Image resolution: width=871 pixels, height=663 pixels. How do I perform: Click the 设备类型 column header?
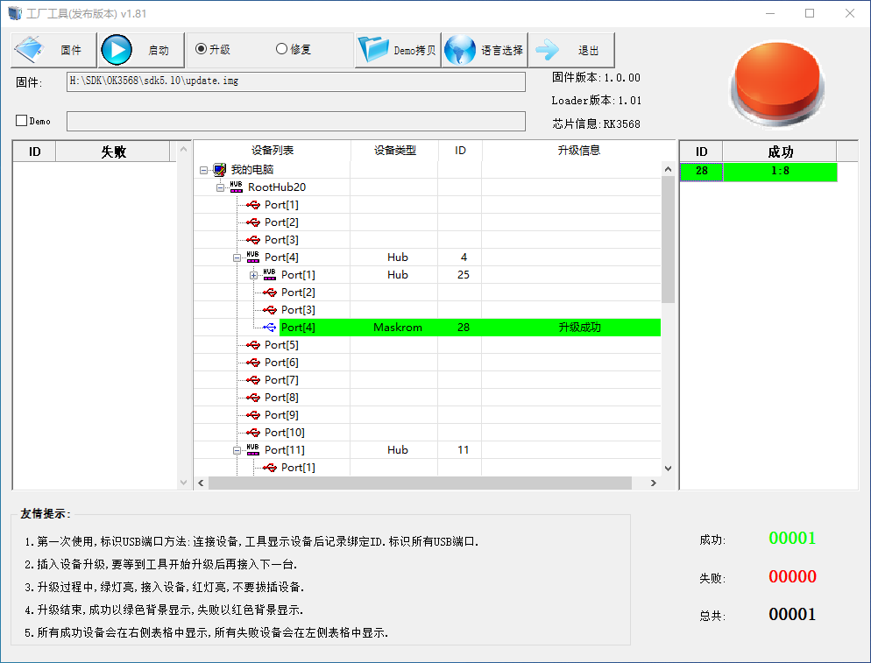pyautogui.click(x=394, y=151)
